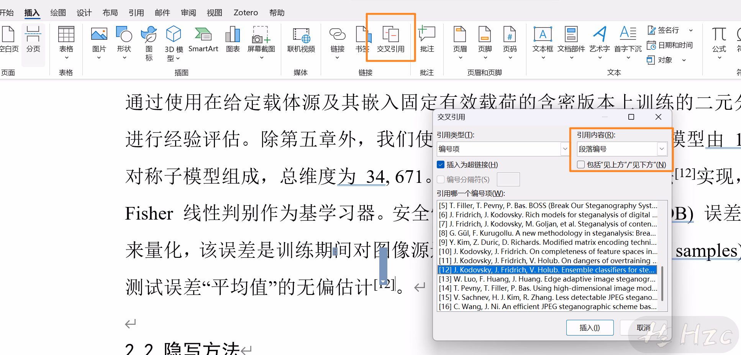Image resolution: width=741 pixels, height=355 pixels.
Task: Insert 联机视频 online video
Action: click(x=301, y=39)
